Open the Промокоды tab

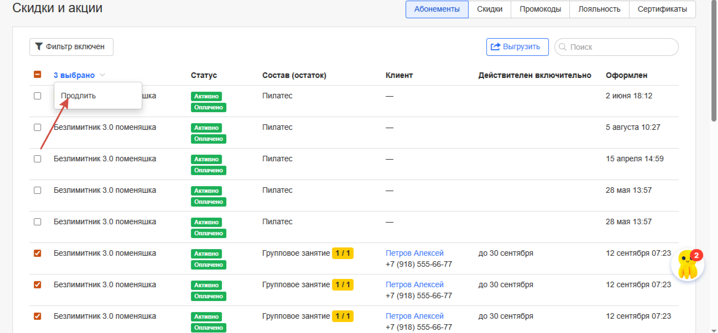pos(540,9)
